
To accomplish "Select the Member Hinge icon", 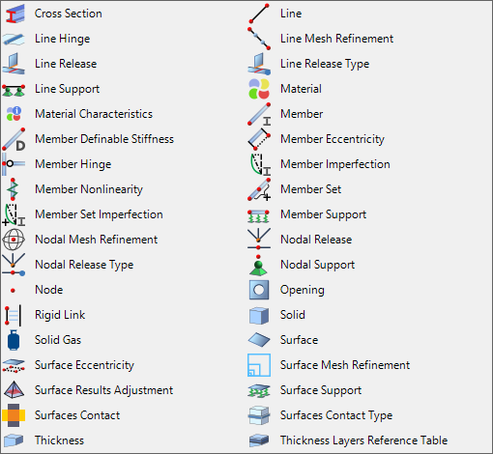I will 14,164.
